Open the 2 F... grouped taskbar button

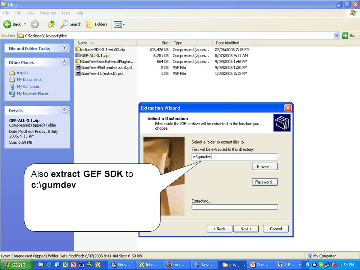coord(289,265)
